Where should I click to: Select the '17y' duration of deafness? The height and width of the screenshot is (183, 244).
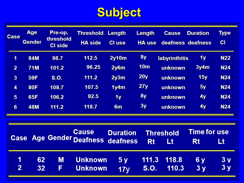[x=124, y=170]
